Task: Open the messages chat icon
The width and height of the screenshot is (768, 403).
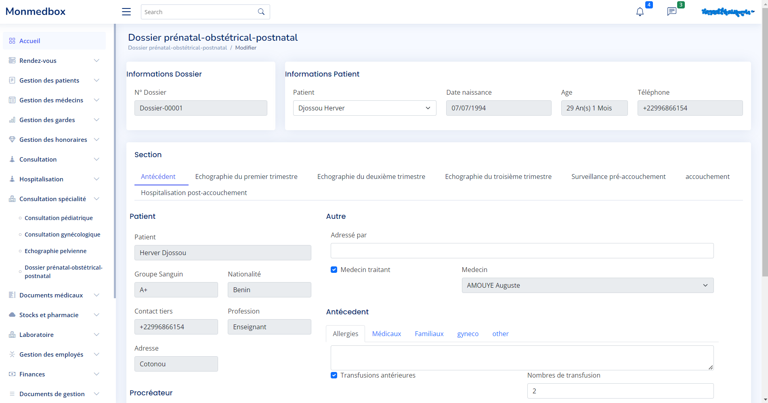Action: [x=671, y=12]
